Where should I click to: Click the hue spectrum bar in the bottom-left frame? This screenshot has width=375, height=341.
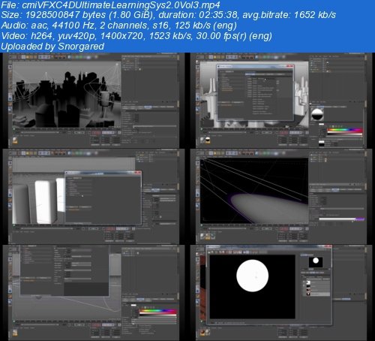click(157, 311)
